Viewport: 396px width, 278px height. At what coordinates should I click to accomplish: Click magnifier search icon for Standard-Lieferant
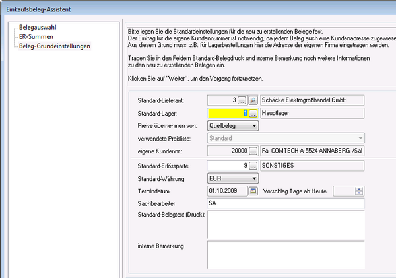coord(253,100)
